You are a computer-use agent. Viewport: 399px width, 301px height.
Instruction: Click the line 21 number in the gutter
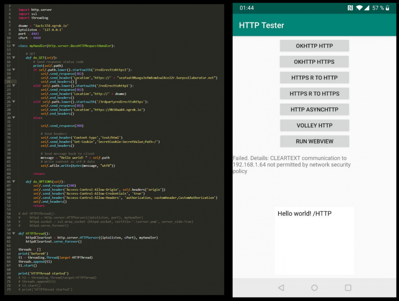click(9, 82)
